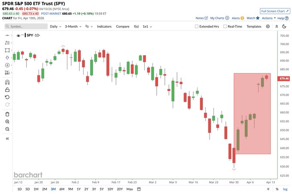Screen dimensions: 292x194
Task: Open the 3-Month period dropdown
Action: 73,27
